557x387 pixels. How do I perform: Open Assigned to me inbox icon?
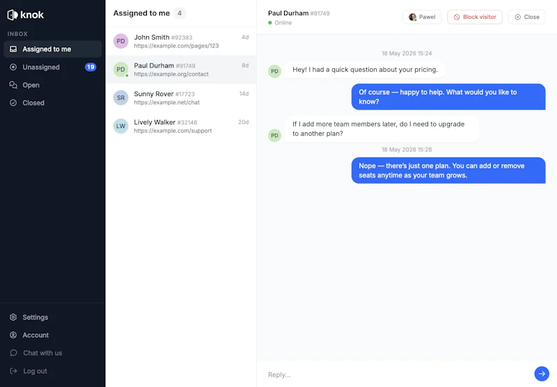[x=13, y=49]
